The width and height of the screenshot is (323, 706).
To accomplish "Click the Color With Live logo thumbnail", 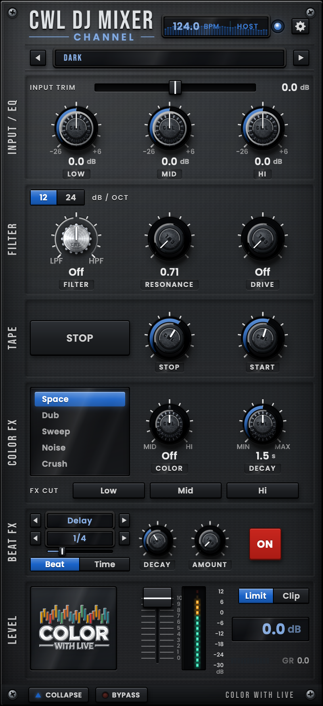I will point(74,628).
